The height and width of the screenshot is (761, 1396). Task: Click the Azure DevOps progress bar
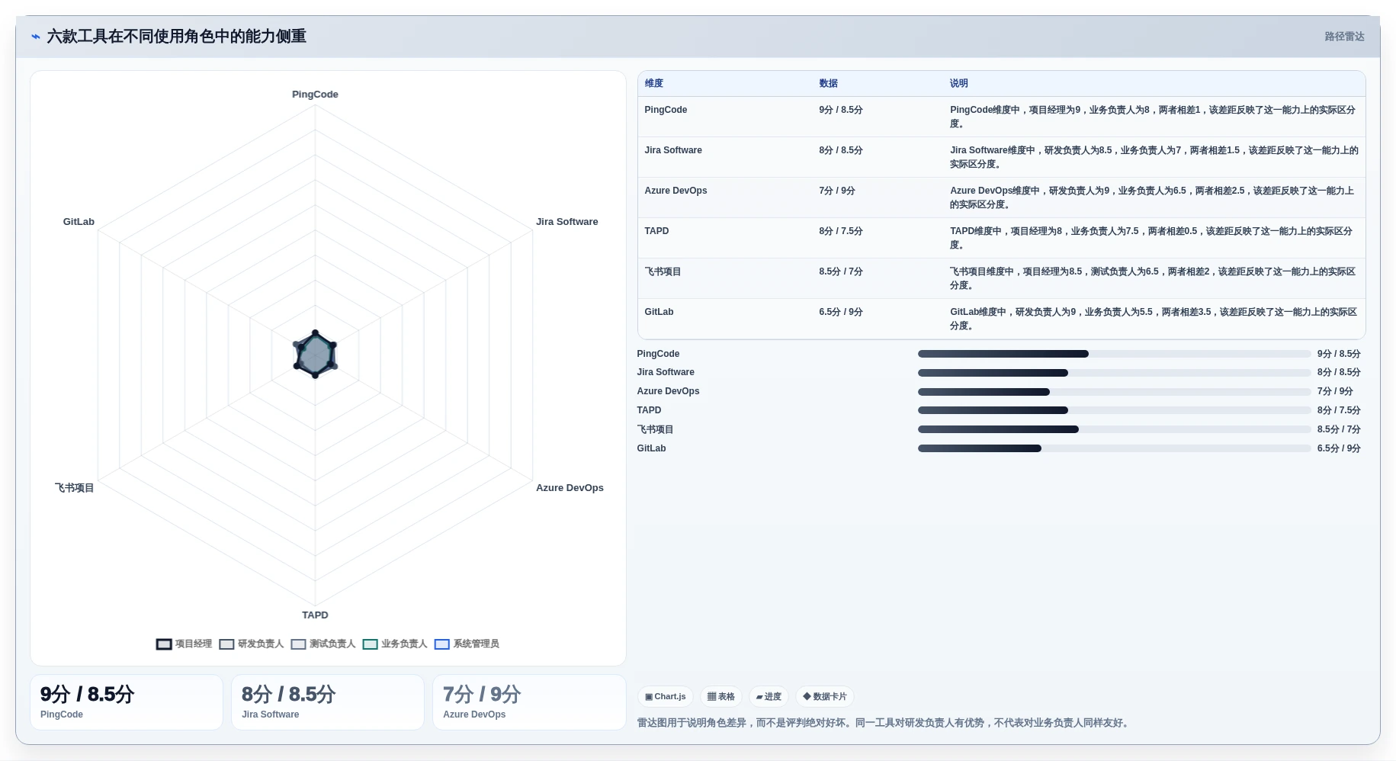(1114, 392)
